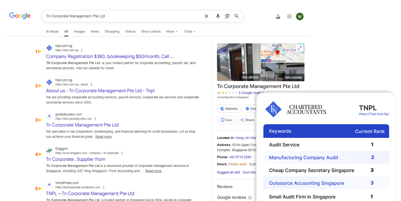Click the Share button in knowledge panel
This screenshot has width=401, height=201.
246,120
